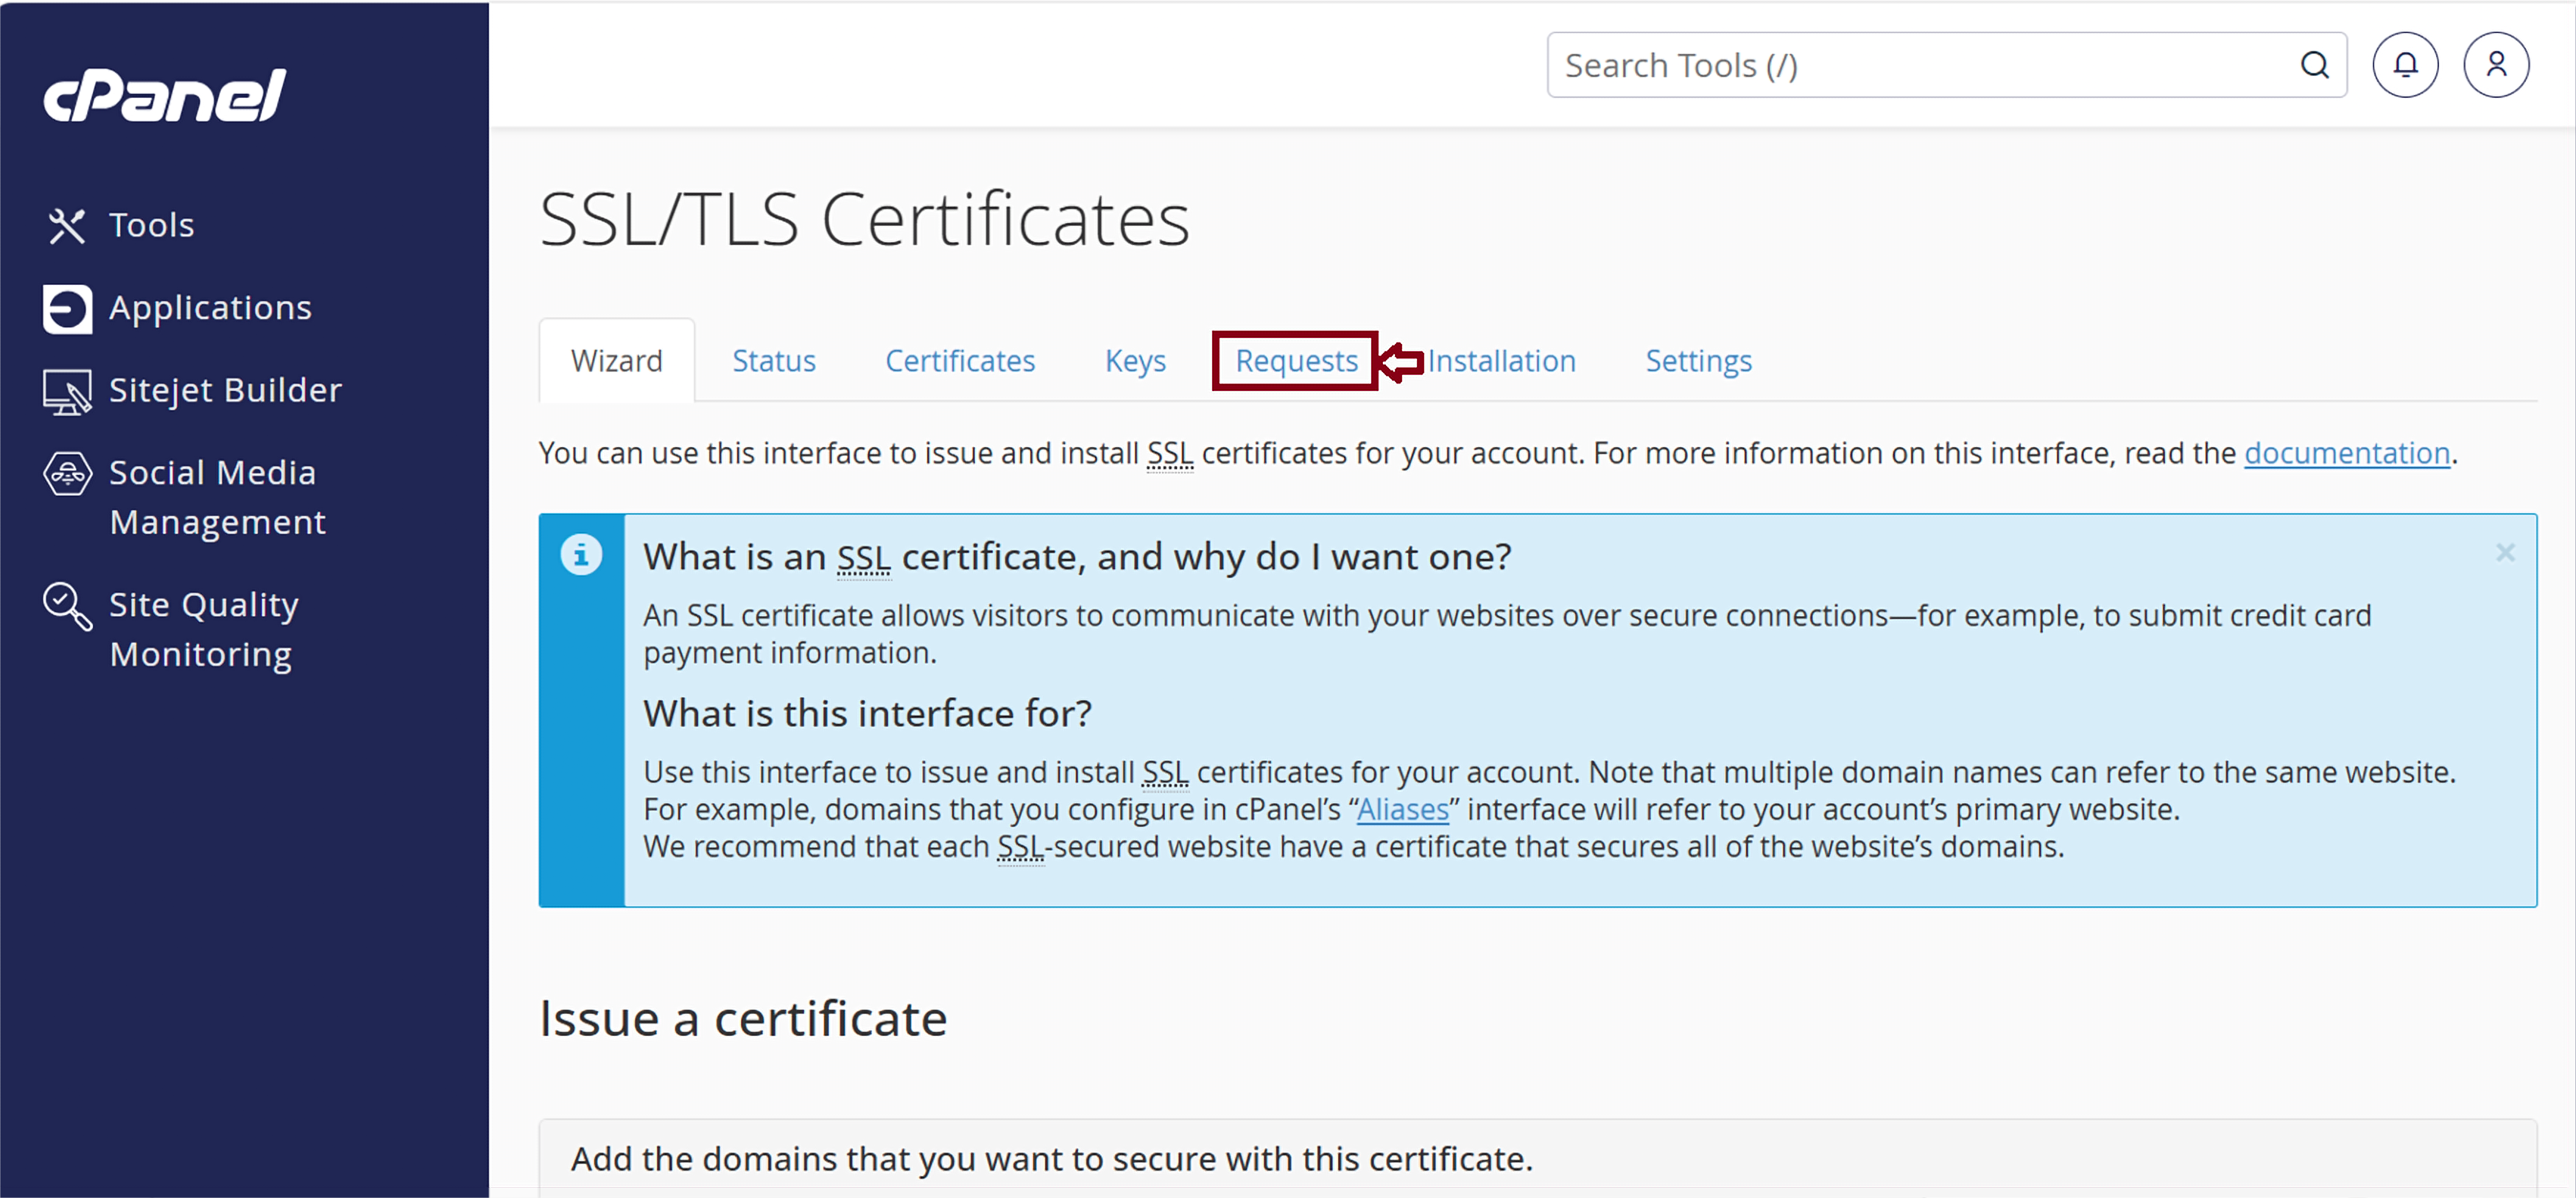Dismiss the SSL info banner

2504,553
